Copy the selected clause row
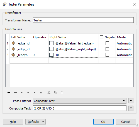This screenshot has height=127, width=139. point(55,93)
